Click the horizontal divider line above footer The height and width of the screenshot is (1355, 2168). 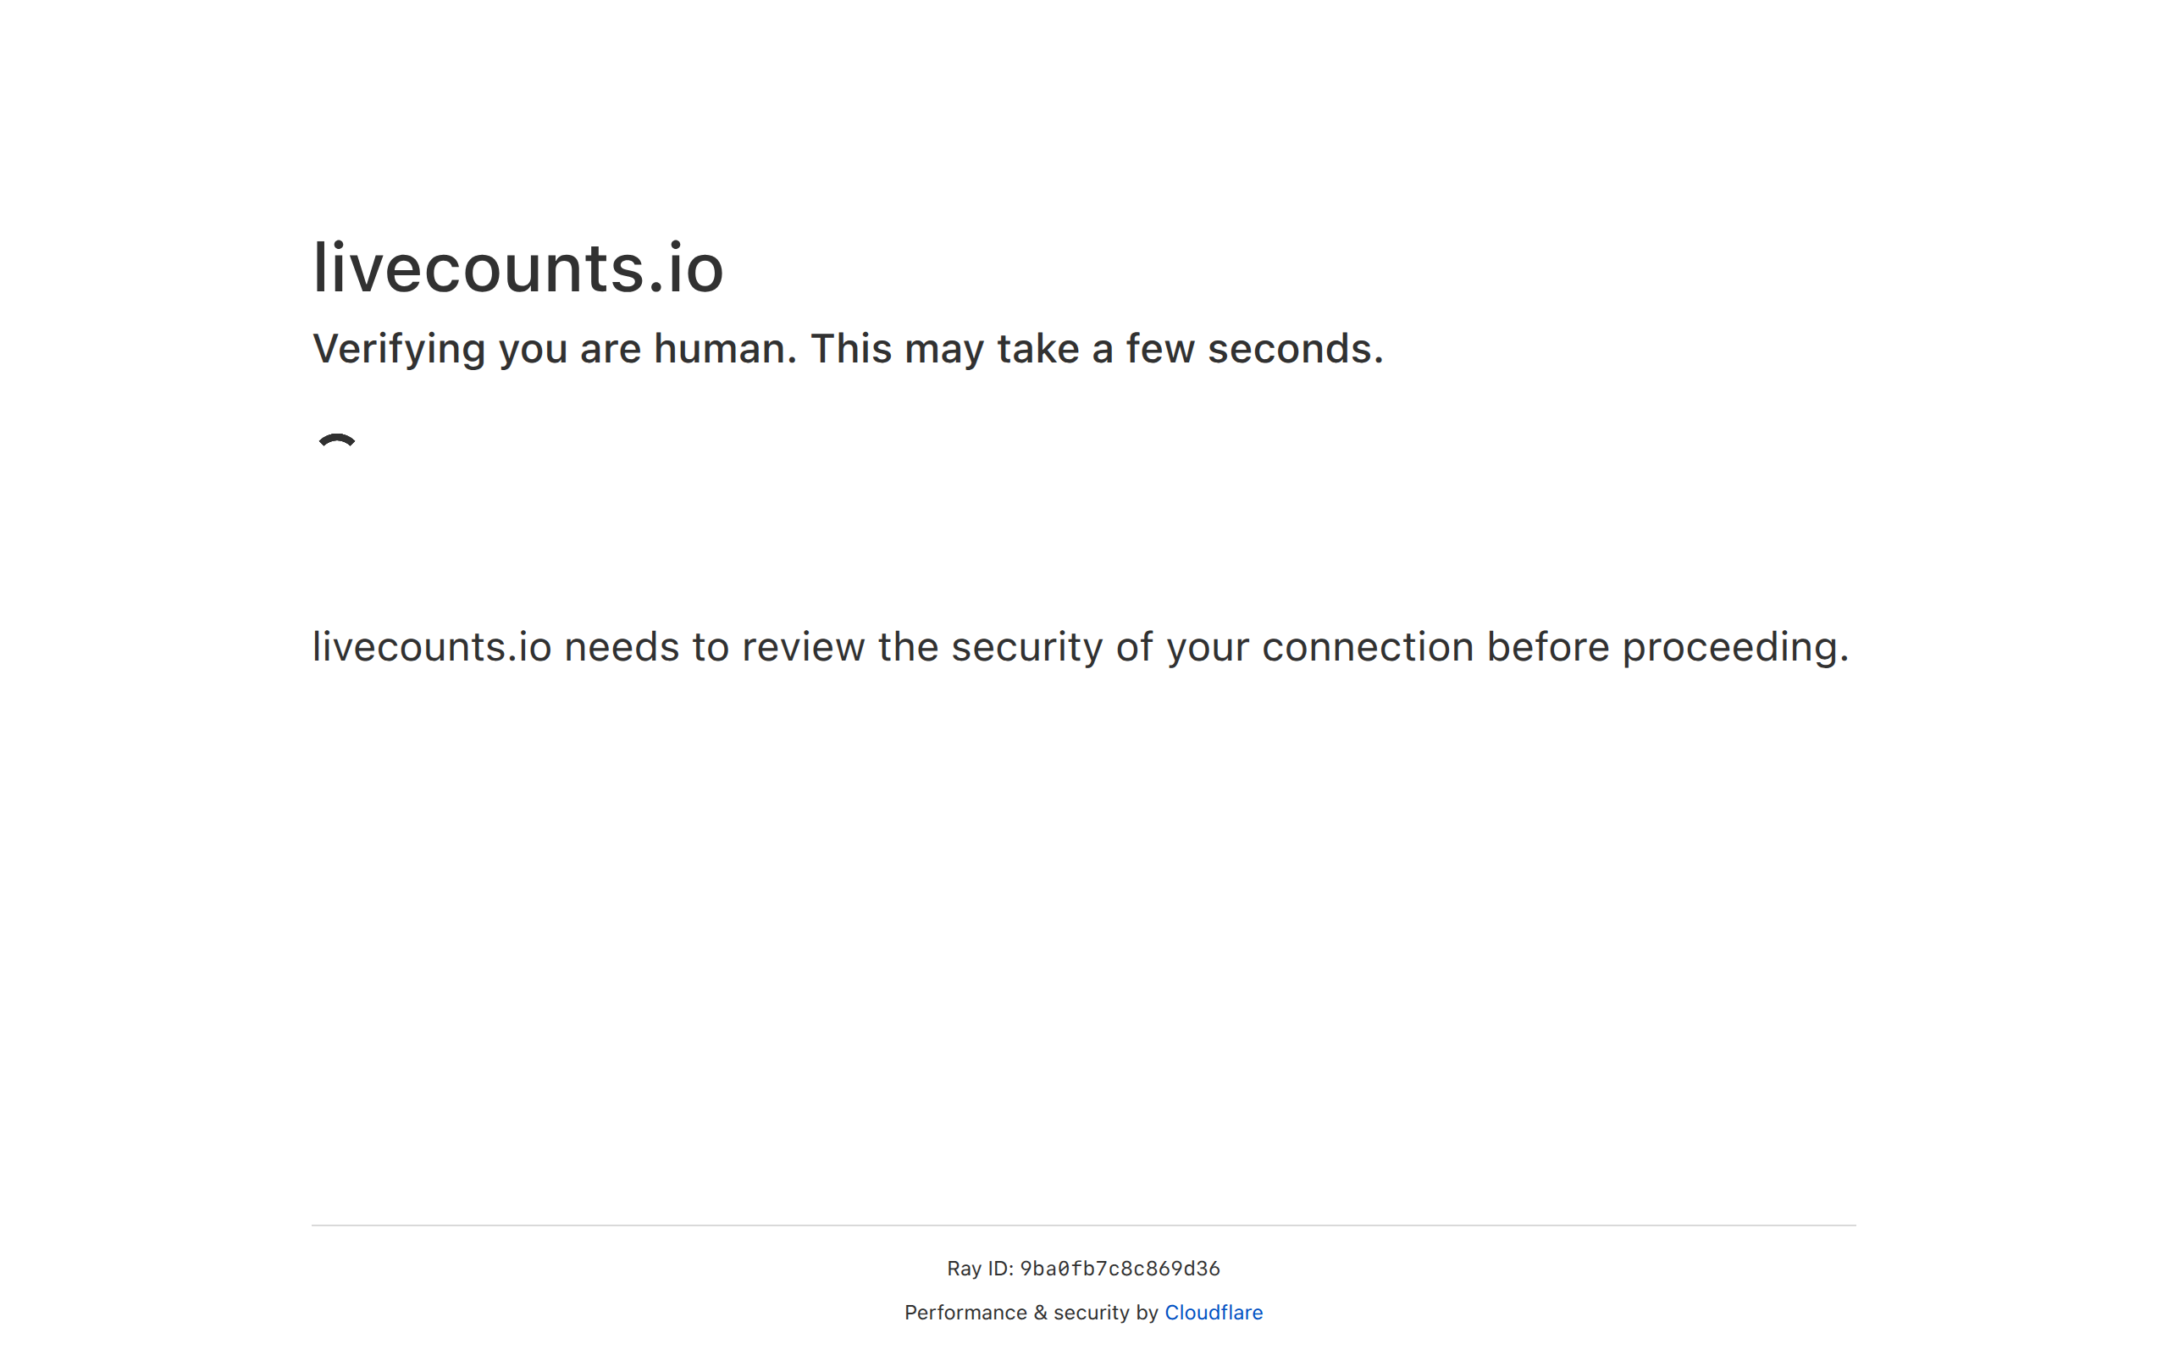(1083, 1225)
